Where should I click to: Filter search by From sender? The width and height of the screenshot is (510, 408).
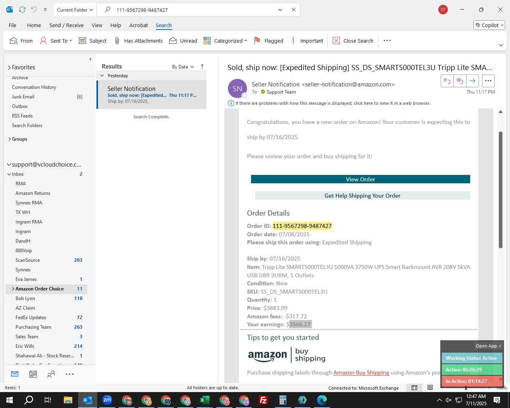pos(21,41)
